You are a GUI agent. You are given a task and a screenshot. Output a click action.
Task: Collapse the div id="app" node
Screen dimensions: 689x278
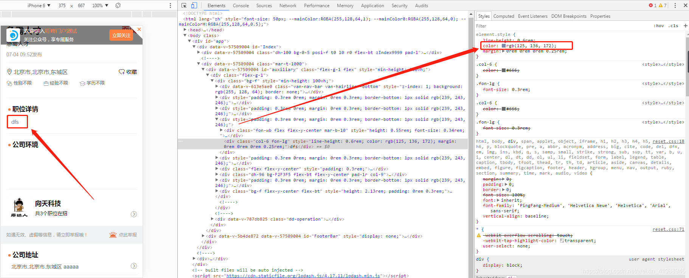pyautogui.click(x=189, y=41)
